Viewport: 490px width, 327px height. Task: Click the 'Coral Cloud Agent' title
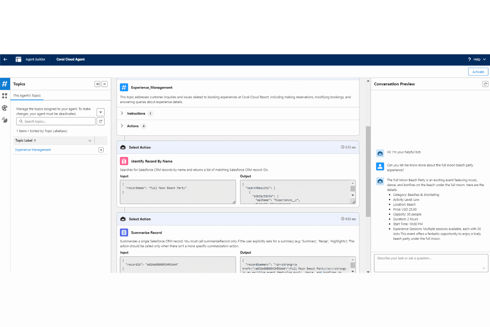pyautogui.click(x=71, y=60)
